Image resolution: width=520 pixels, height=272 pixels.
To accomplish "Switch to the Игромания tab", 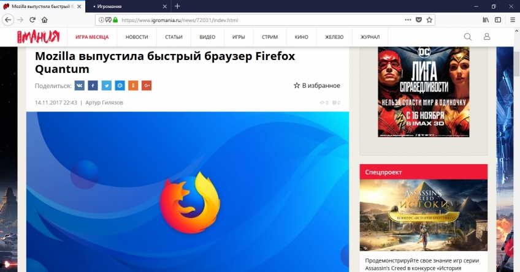I will [128, 6].
